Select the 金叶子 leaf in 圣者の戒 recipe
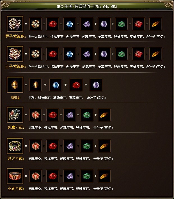 tap(104, 176)
